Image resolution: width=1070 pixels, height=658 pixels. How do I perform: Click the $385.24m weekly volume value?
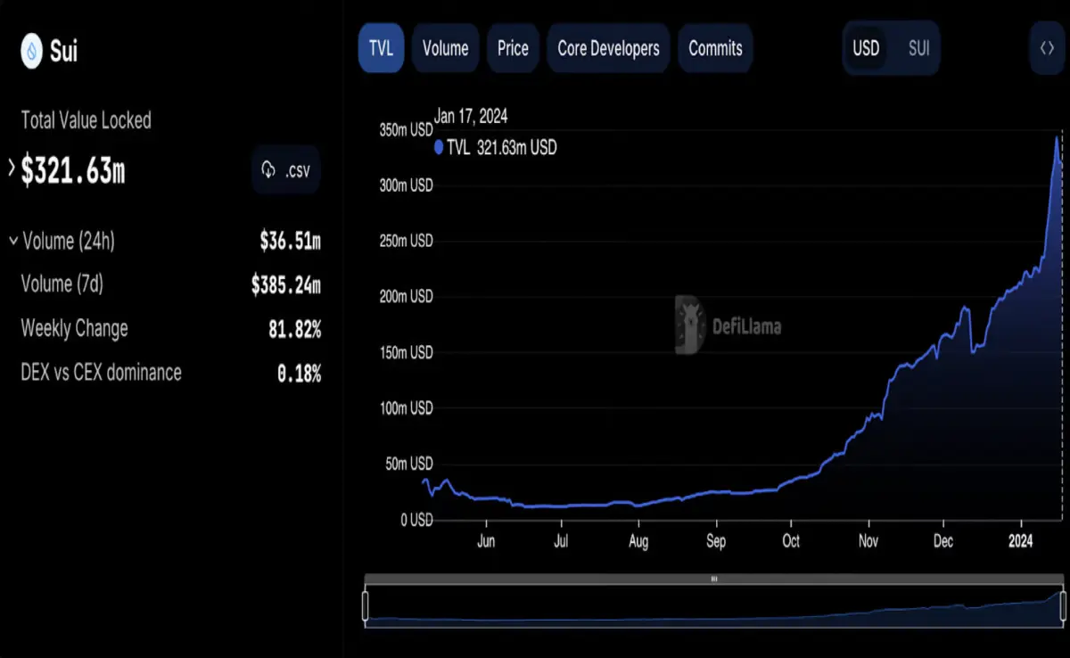pos(285,284)
